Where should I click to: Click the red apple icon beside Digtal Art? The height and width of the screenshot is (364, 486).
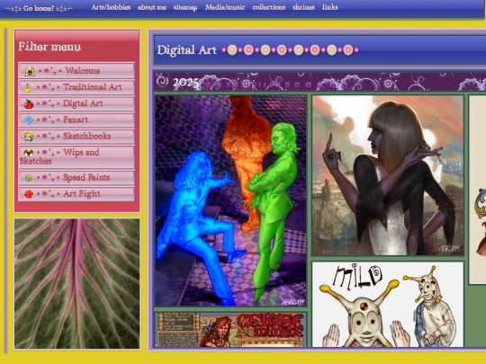pyautogui.click(x=29, y=104)
